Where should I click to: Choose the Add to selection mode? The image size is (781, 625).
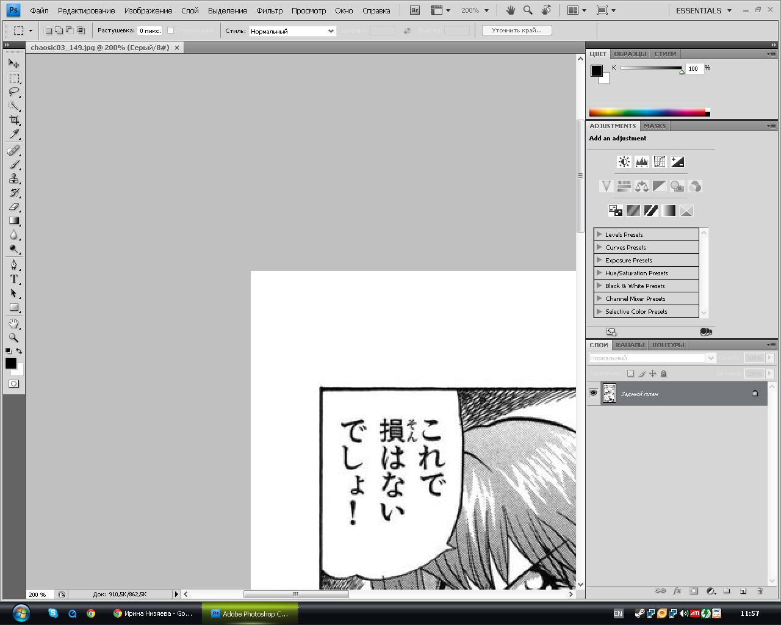pyautogui.click(x=59, y=31)
